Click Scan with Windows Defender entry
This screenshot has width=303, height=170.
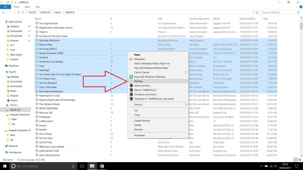point(158,77)
